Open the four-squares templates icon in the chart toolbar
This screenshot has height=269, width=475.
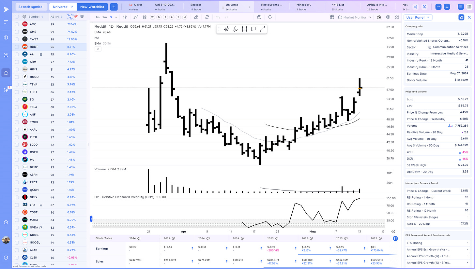coord(145,17)
